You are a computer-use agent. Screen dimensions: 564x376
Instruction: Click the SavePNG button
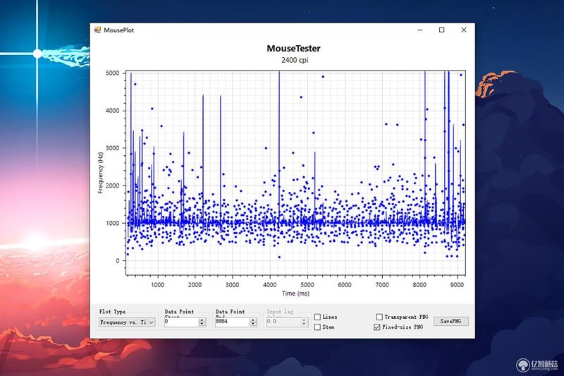point(450,321)
